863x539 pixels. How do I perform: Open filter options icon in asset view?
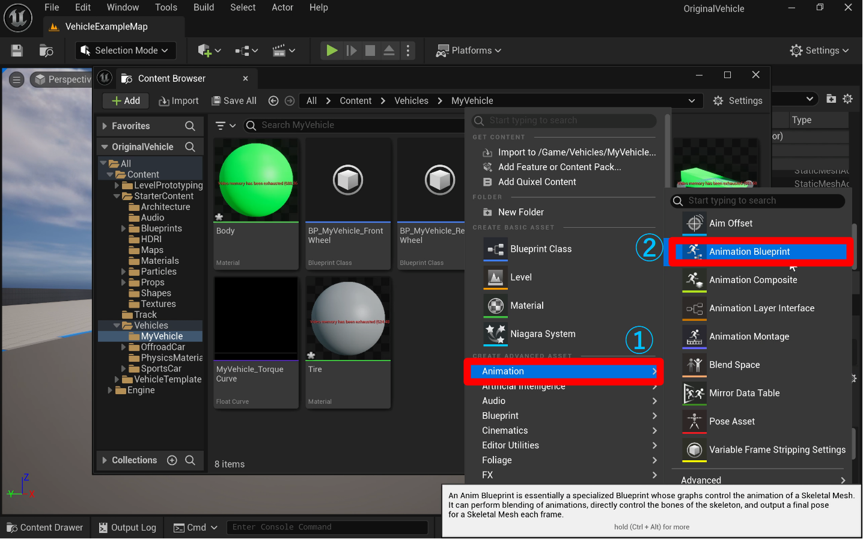click(225, 126)
